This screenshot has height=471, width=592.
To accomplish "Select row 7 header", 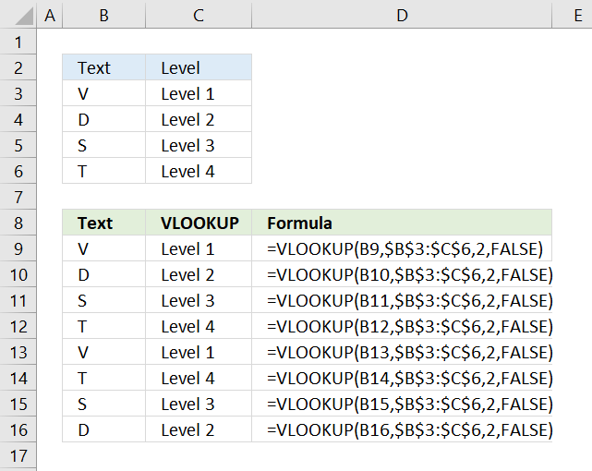I will click(18, 197).
